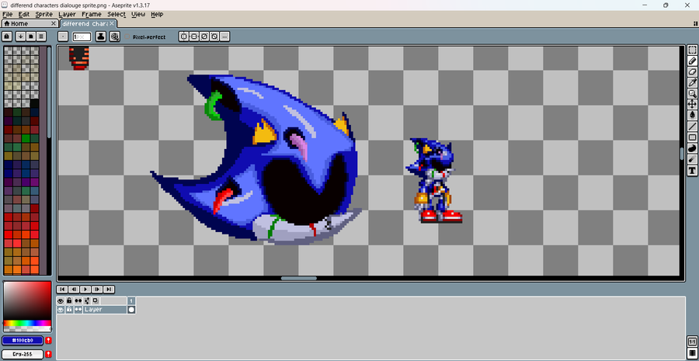Open the symmetry options ellipsis button
This screenshot has height=361, width=699.
[x=224, y=36]
